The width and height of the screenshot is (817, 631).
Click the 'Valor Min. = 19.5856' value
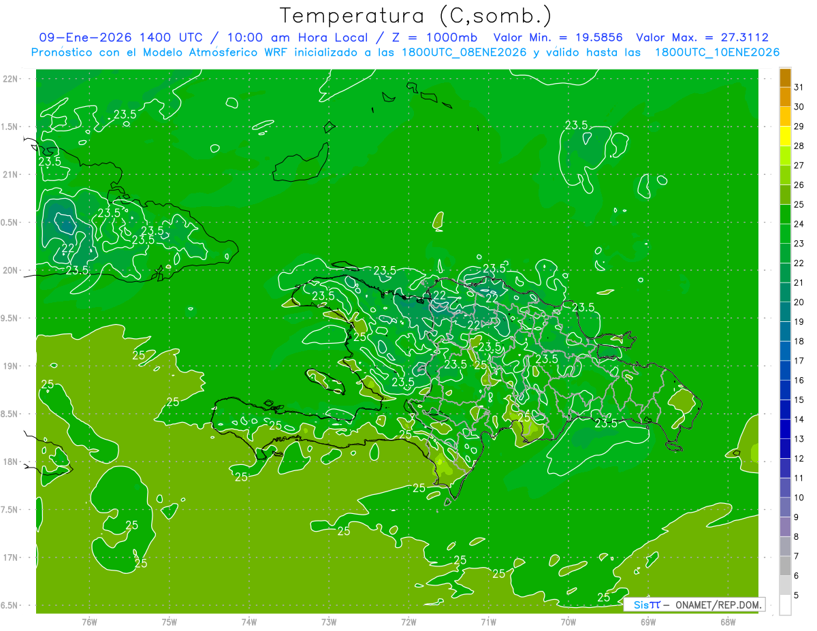coord(558,37)
